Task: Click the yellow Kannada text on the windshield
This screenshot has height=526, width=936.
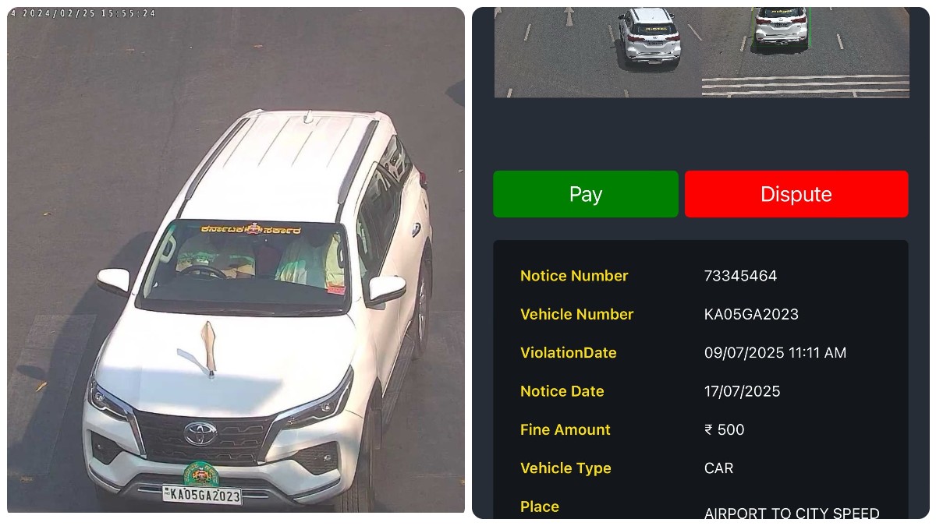Action: 250,229
